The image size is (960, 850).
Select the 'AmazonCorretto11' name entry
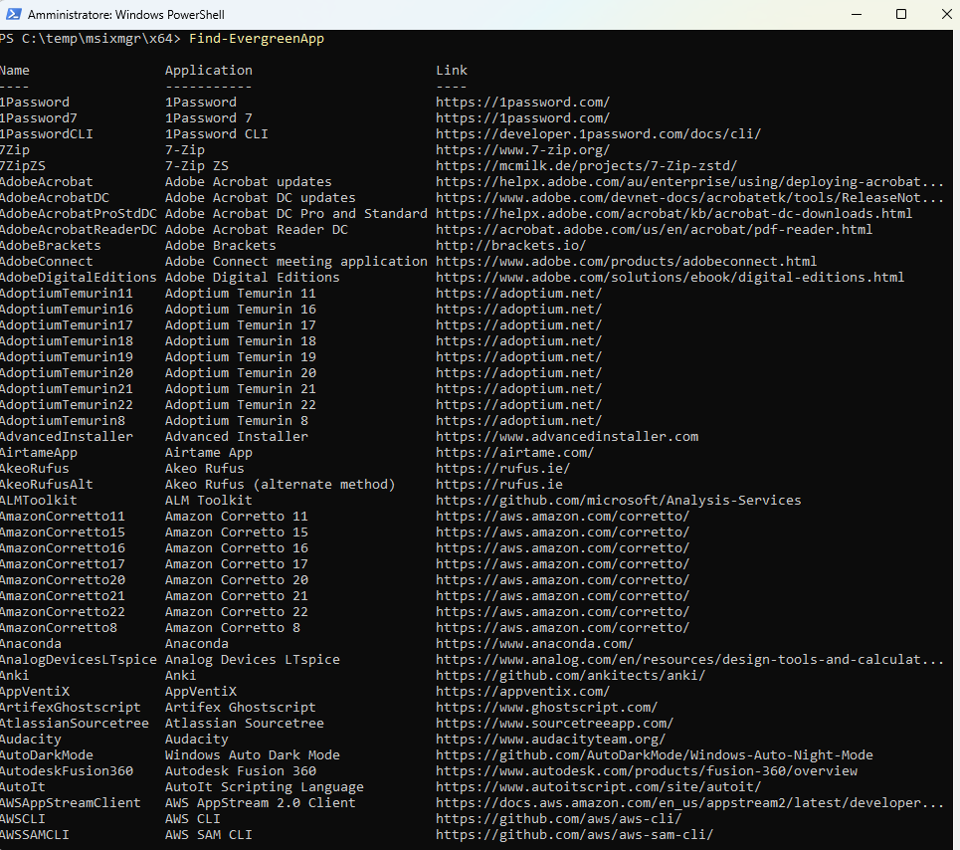pos(63,517)
